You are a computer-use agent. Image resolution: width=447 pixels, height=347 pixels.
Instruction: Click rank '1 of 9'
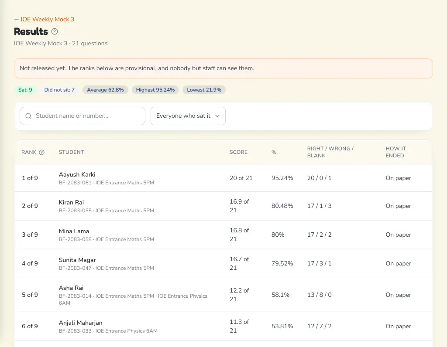tap(30, 178)
